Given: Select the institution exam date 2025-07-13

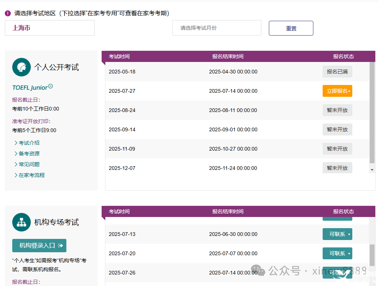Looking at the screenshot, I should point(122,234).
